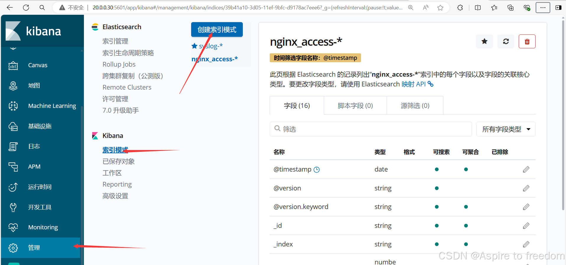This screenshot has width=566, height=265.
Task: Switch to the 源筛选 (0) tab
Action: (x=415, y=106)
